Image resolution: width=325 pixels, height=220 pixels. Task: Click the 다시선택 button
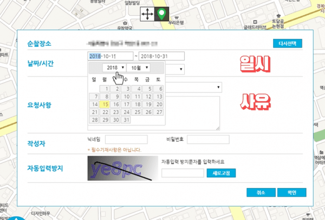click(287, 43)
